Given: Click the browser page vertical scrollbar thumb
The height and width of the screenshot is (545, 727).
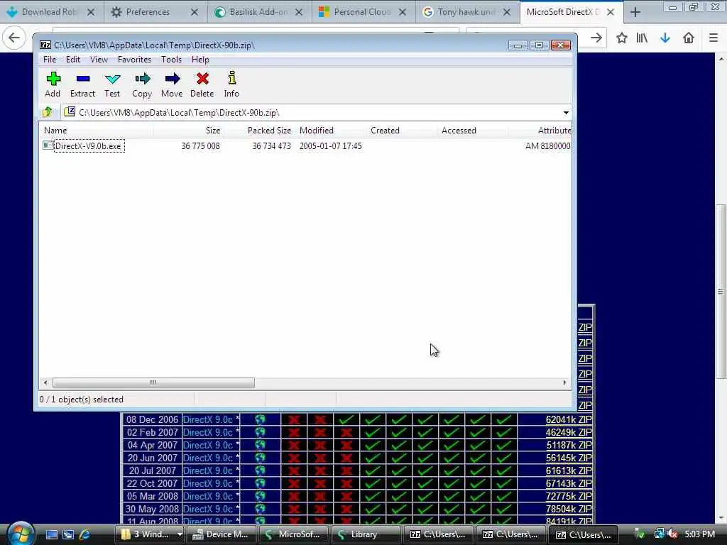Looking at the screenshot, I should tap(721, 292).
